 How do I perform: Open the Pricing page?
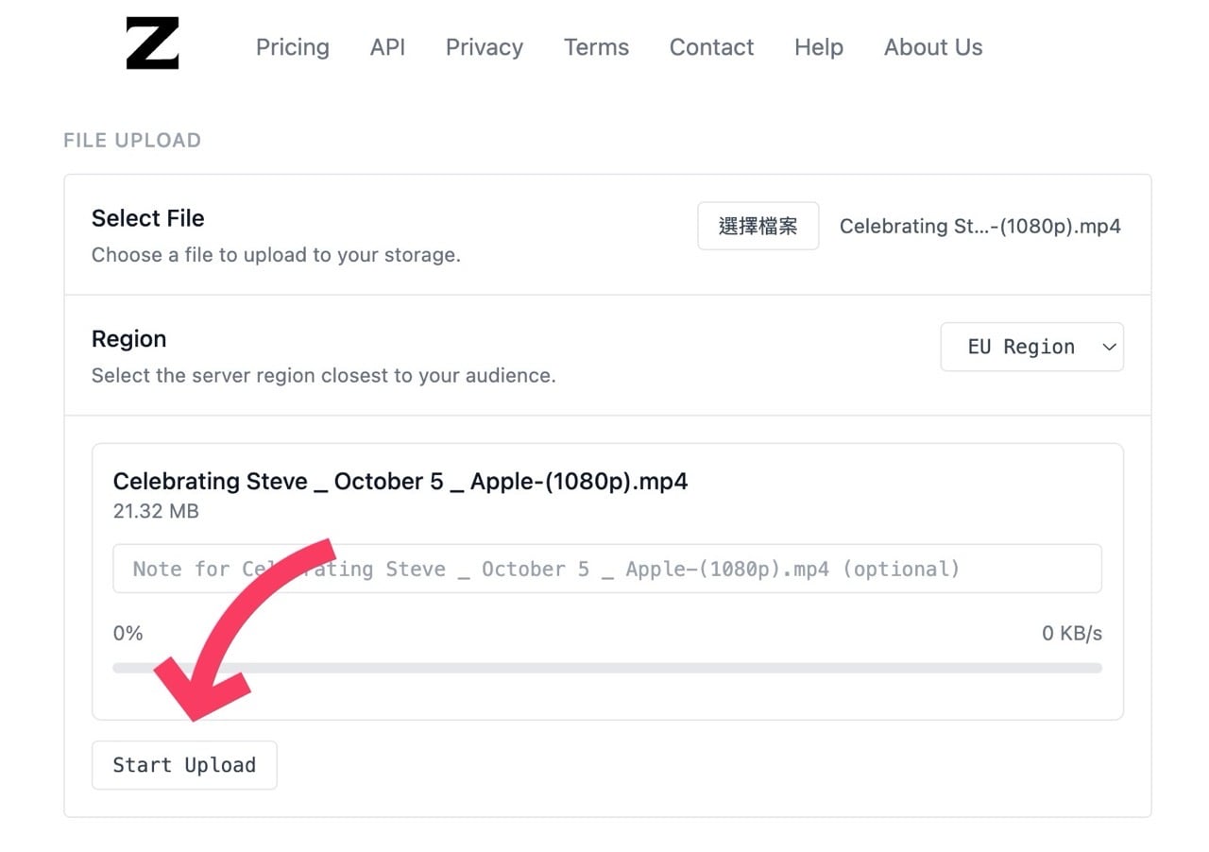click(292, 47)
